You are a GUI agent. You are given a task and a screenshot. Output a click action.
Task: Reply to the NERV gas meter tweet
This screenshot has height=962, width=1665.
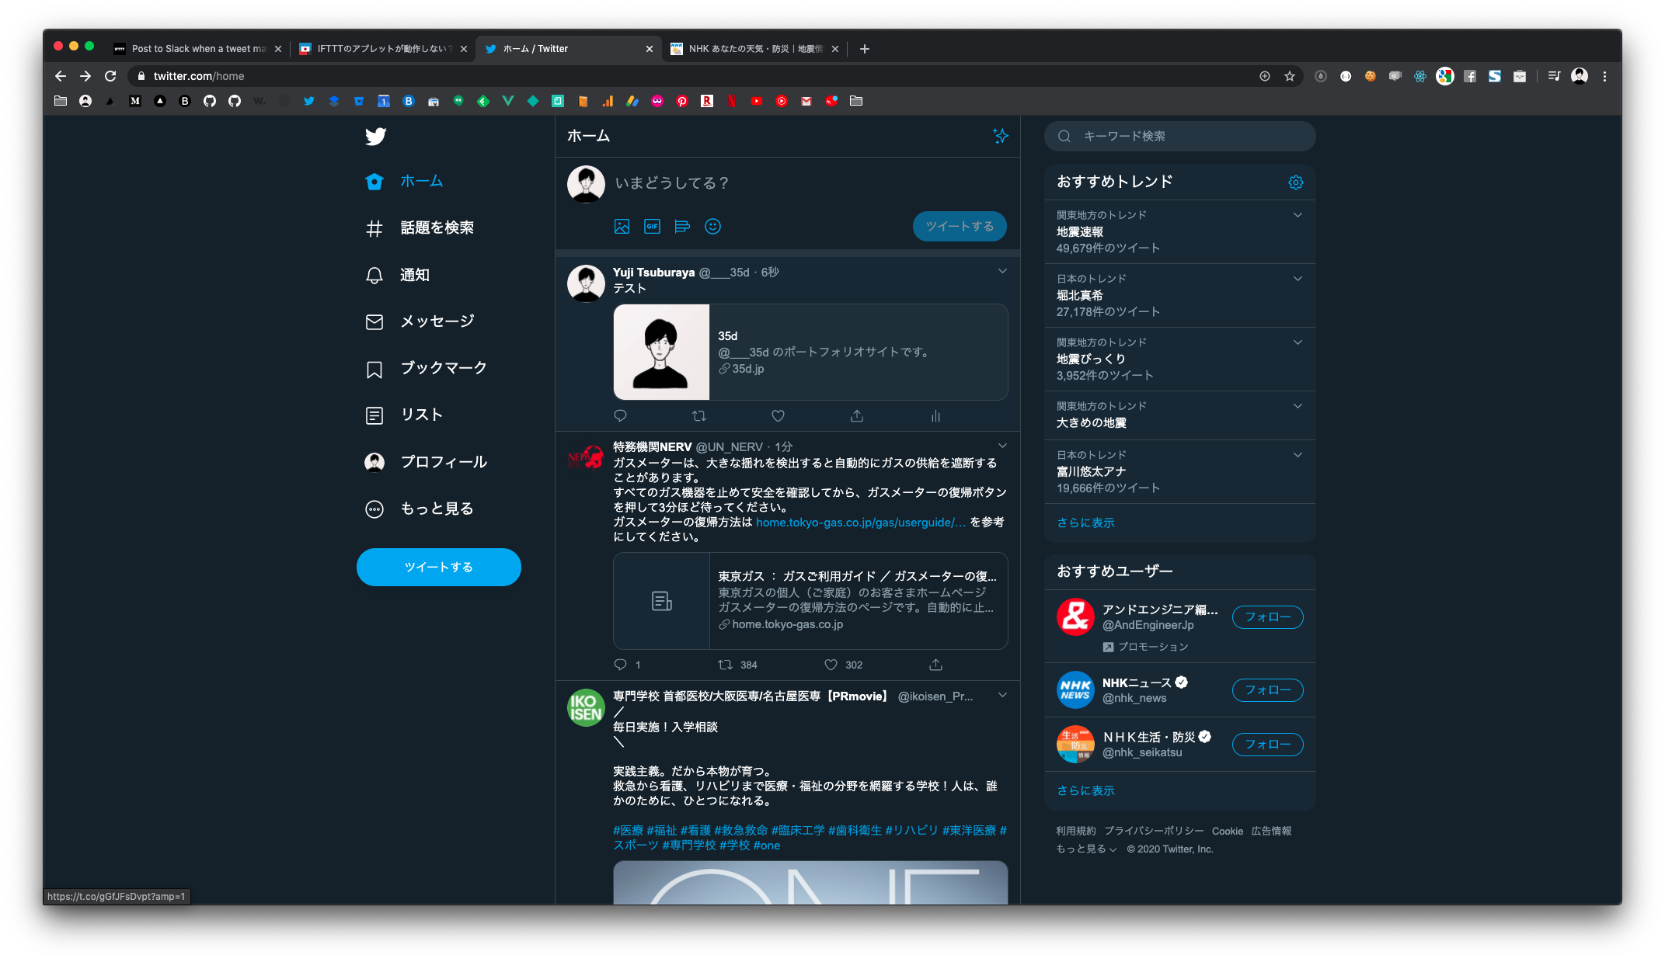point(620,665)
